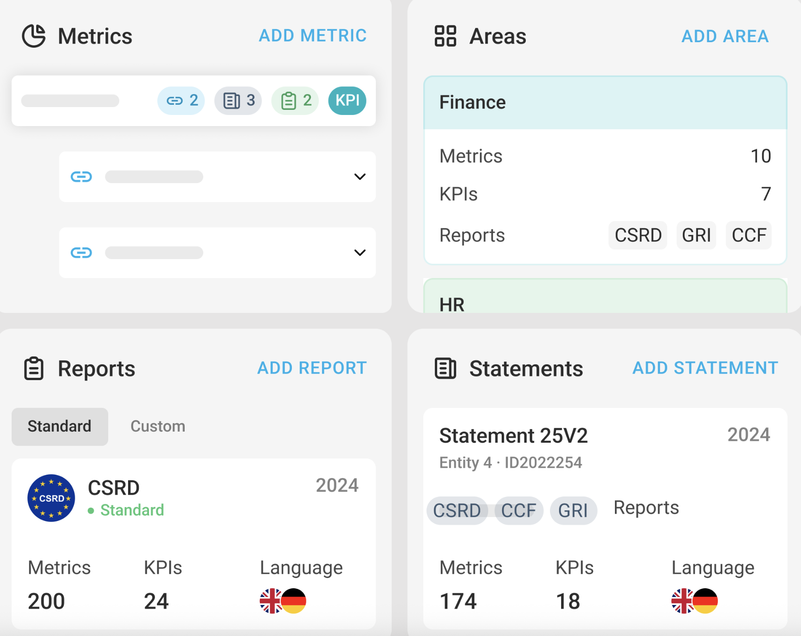Click the CSRD EU stars logo

pyautogui.click(x=52, y=498)
